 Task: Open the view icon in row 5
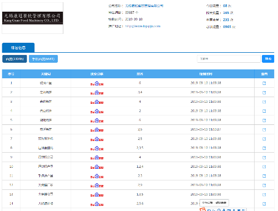point(264,120)
